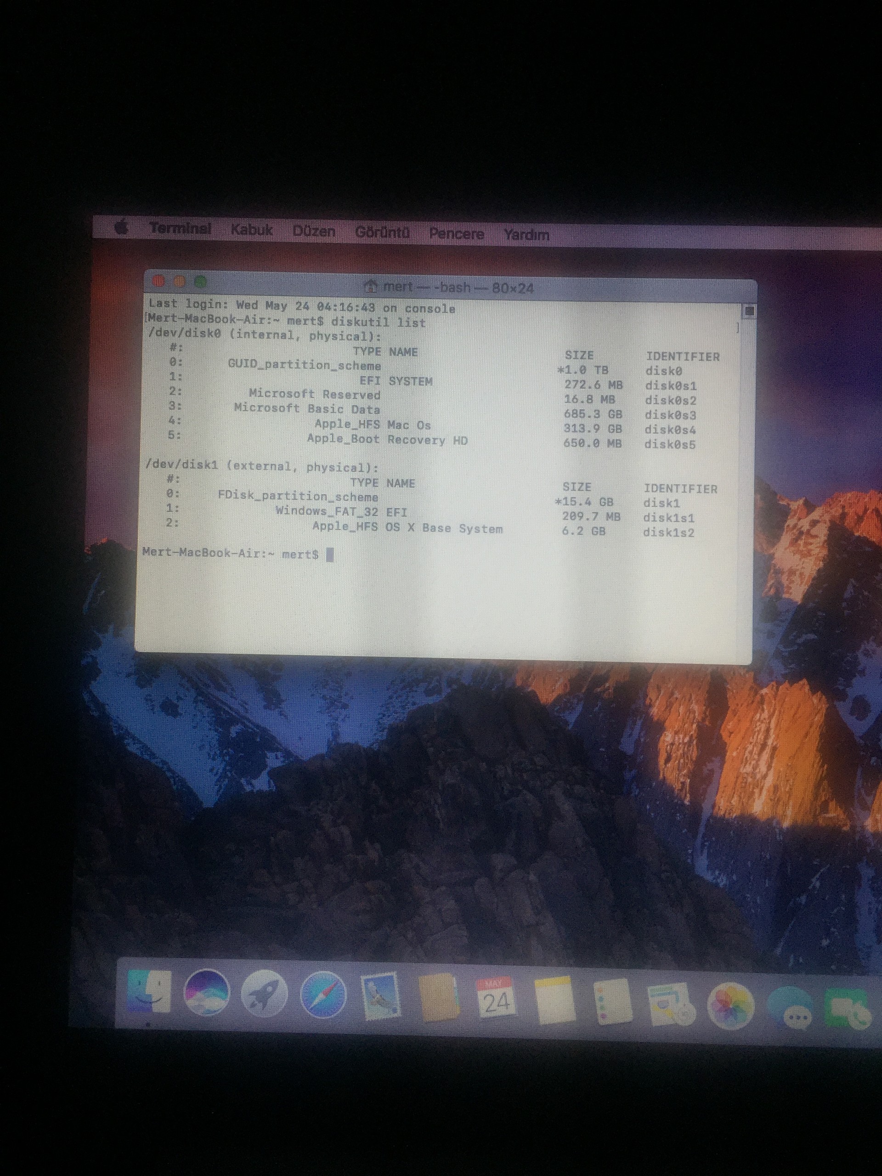This screenshot has width=882, height=1176.
Task: Click the terminal prompt cursor line
Action: click(x=330, y=555)
